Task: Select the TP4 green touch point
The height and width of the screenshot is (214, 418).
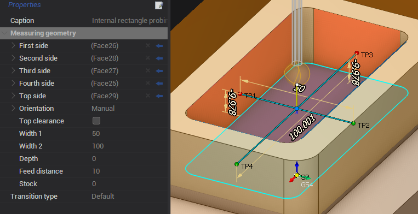Action: tap(237, 164)
